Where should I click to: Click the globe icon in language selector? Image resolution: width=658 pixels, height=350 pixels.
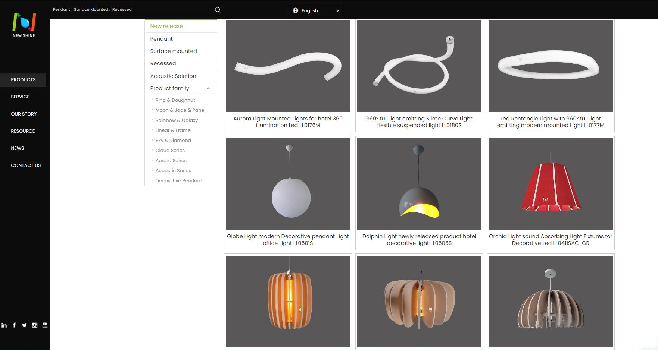(295, 10)
